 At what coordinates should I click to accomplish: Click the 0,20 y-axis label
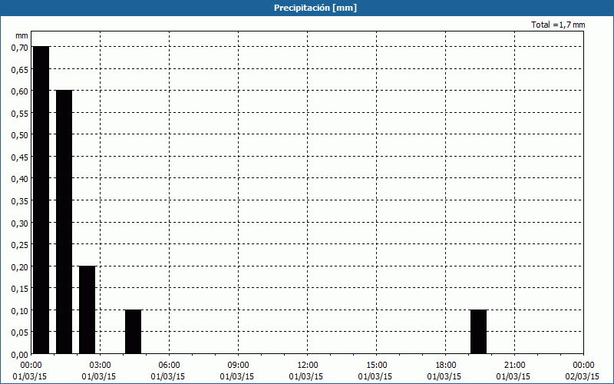click(20, 267)
